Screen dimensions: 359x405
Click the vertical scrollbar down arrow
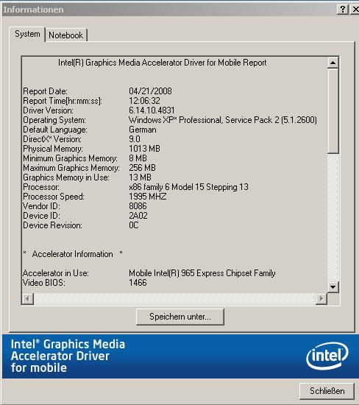333,287
